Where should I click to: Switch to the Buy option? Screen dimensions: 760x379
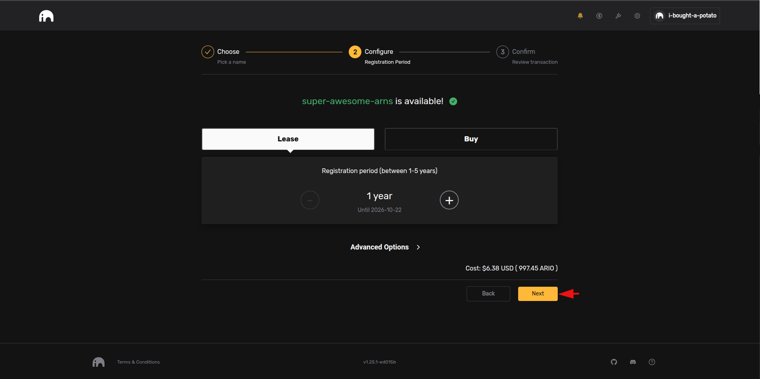point(471,139)
